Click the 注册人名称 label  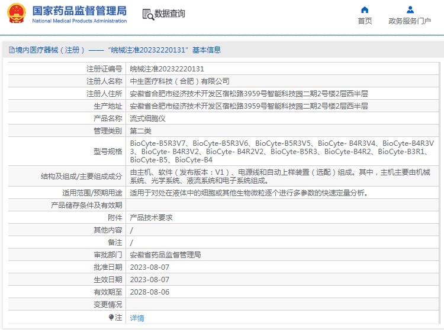click(x=104, y=81)
